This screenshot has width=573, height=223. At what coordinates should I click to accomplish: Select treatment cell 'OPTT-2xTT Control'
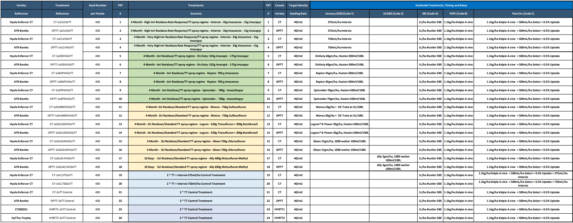pyautogui.click(x=62, y=201)
